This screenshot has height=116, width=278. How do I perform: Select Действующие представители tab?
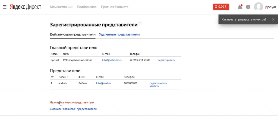[72, 34]
